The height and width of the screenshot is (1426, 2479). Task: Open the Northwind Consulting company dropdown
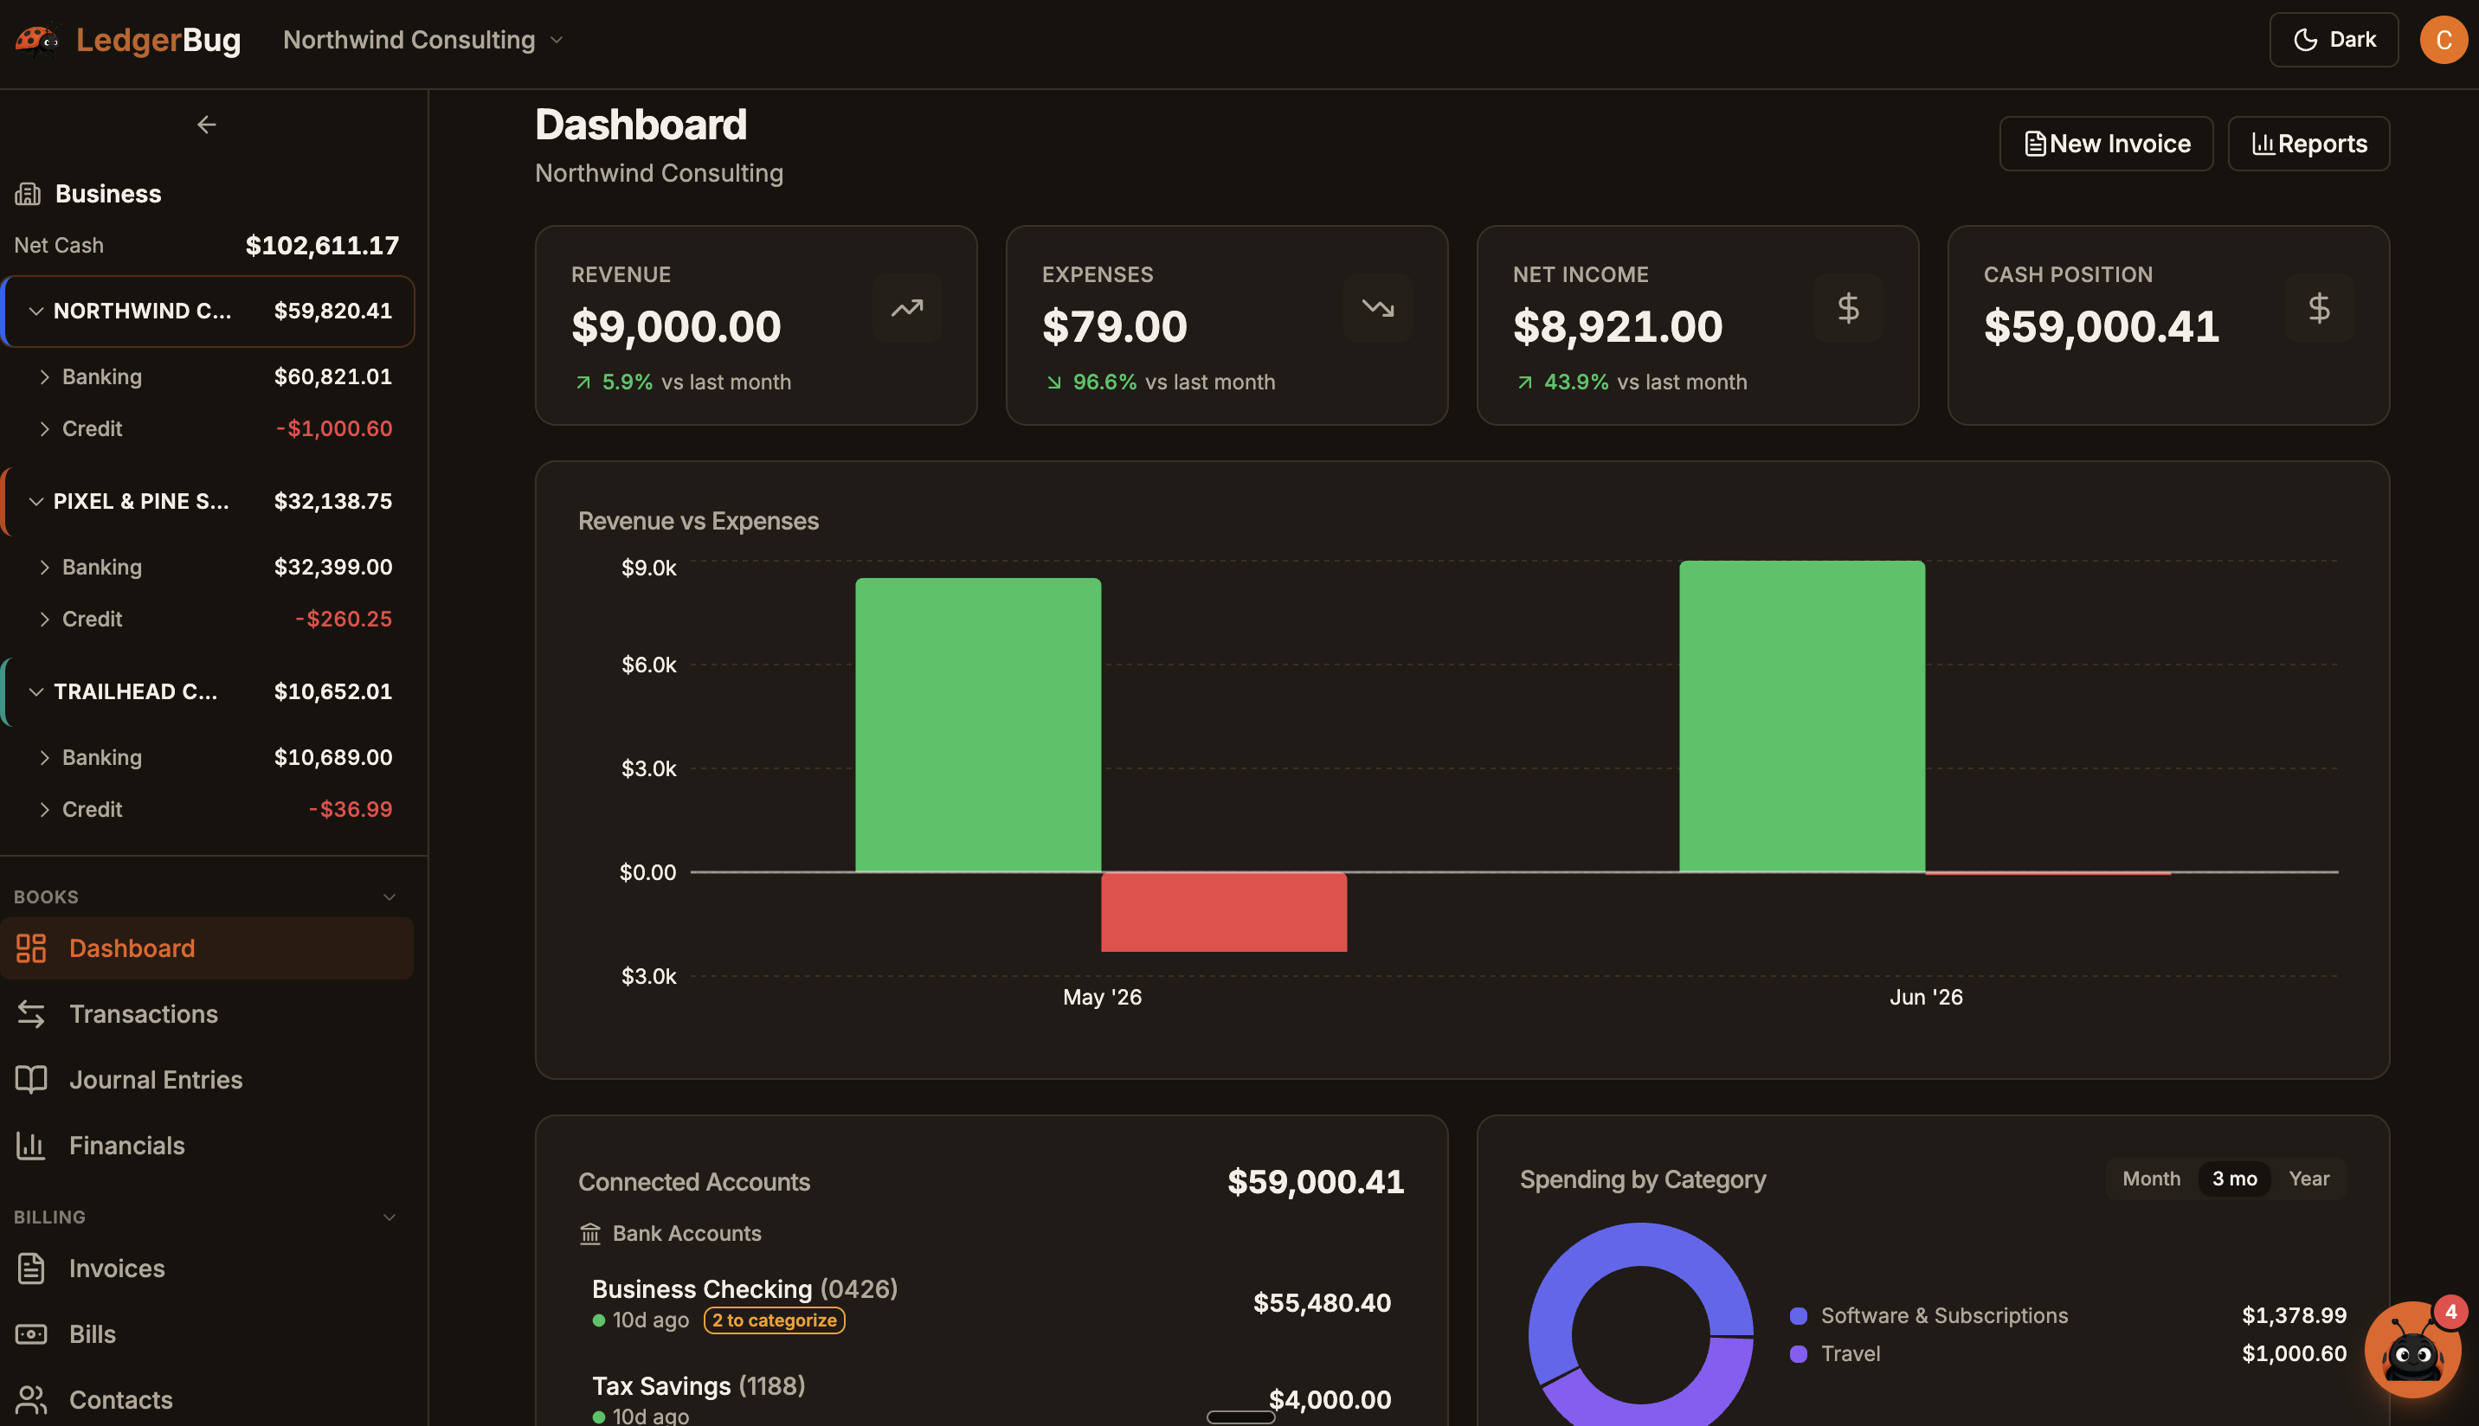tap(424, 40)
